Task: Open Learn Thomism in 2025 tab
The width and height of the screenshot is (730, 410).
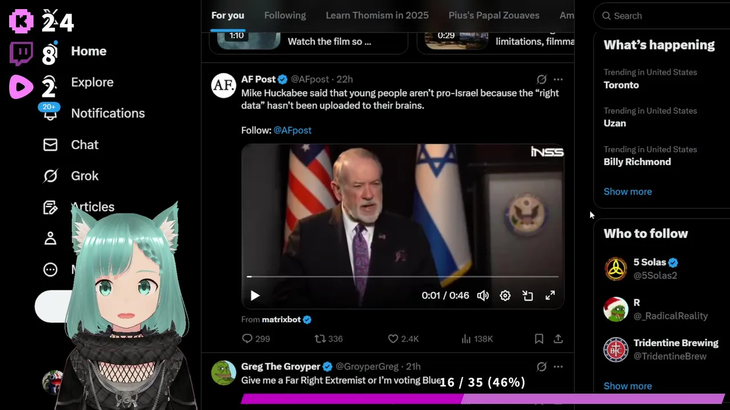Action: (x=377, y=15)
